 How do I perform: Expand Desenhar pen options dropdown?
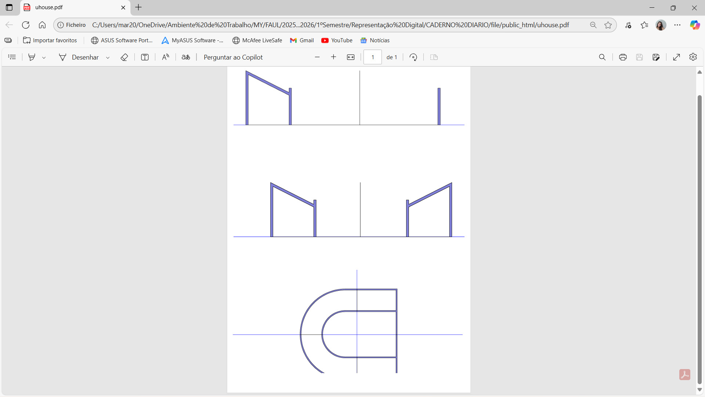tap(108, 58)
